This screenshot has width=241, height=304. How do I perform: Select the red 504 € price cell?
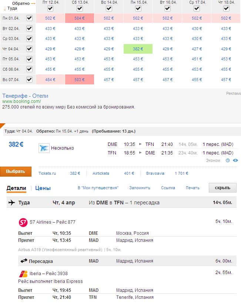(79, 18)
